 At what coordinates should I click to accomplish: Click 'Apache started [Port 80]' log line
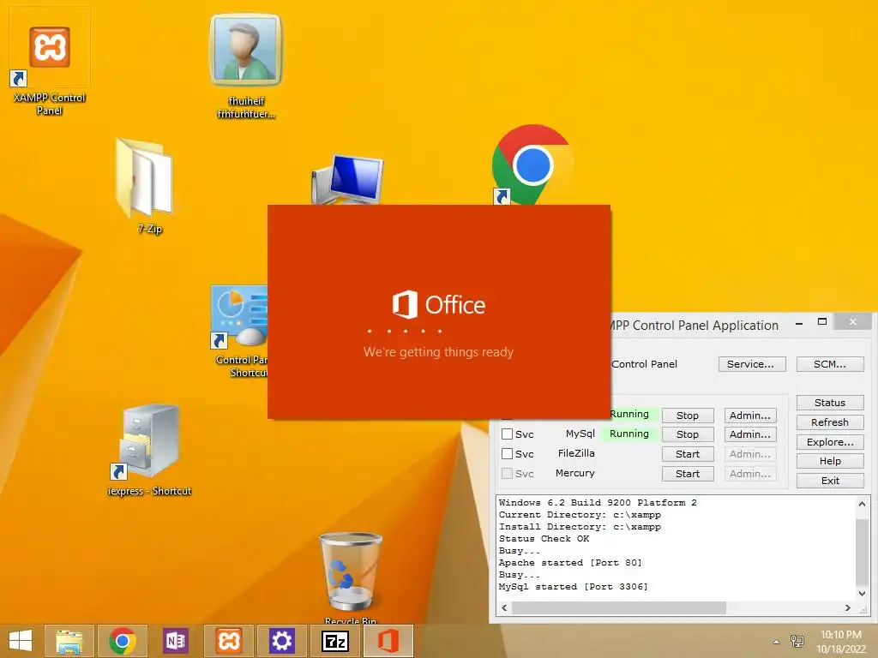point(570,562)
